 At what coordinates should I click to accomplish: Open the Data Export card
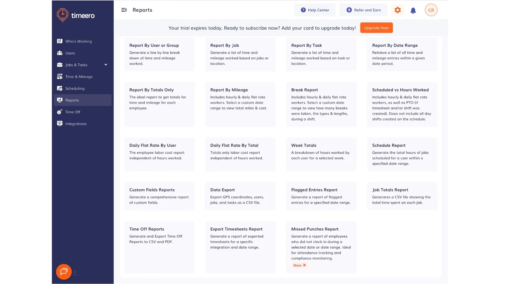coord(240,196)
